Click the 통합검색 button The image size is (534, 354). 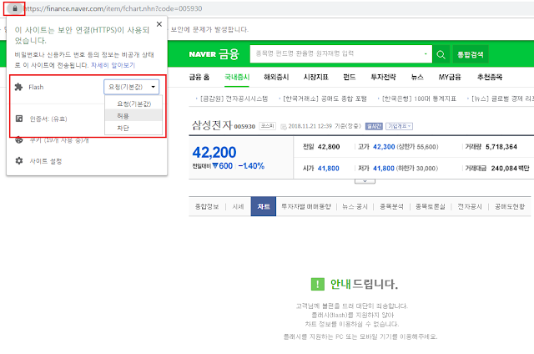pyautogui.click(x=471, y=54)
